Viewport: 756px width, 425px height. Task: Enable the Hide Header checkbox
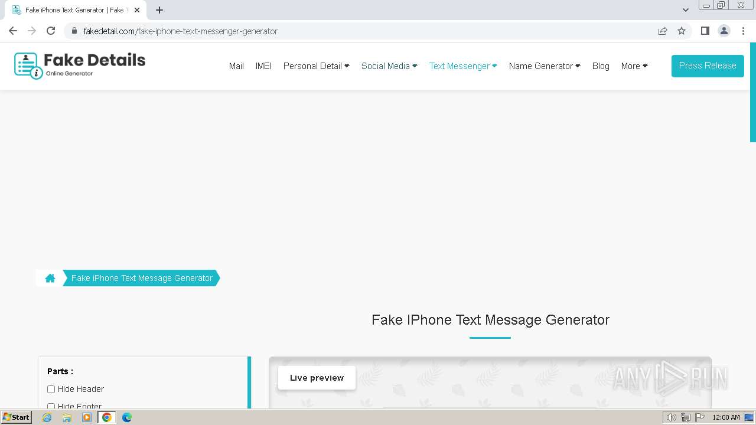51,389
